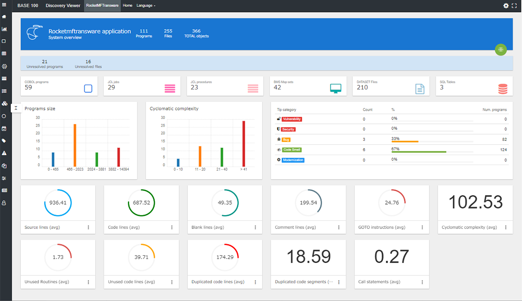Open the bar chart icon in sidebar
Image resolution: width=522 pixels, height=301 pixels.
(x=4, y=29)
